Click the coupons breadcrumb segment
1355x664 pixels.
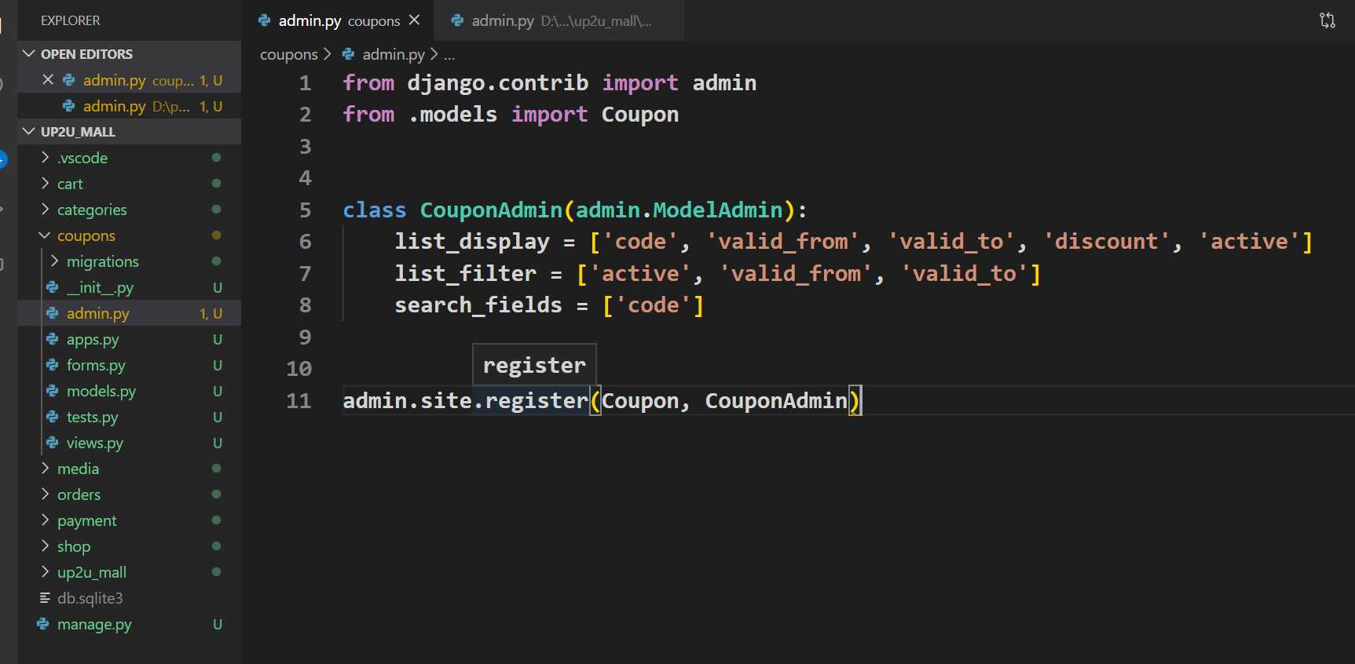[x=289, y=54]
